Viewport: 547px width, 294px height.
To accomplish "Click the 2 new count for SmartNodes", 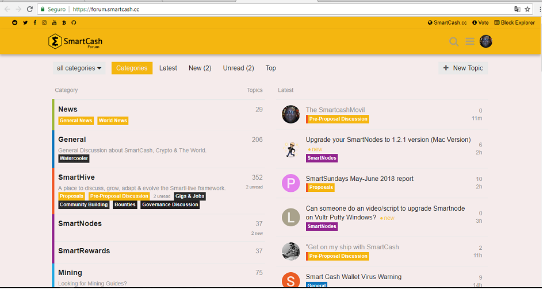I will [257, 233].
